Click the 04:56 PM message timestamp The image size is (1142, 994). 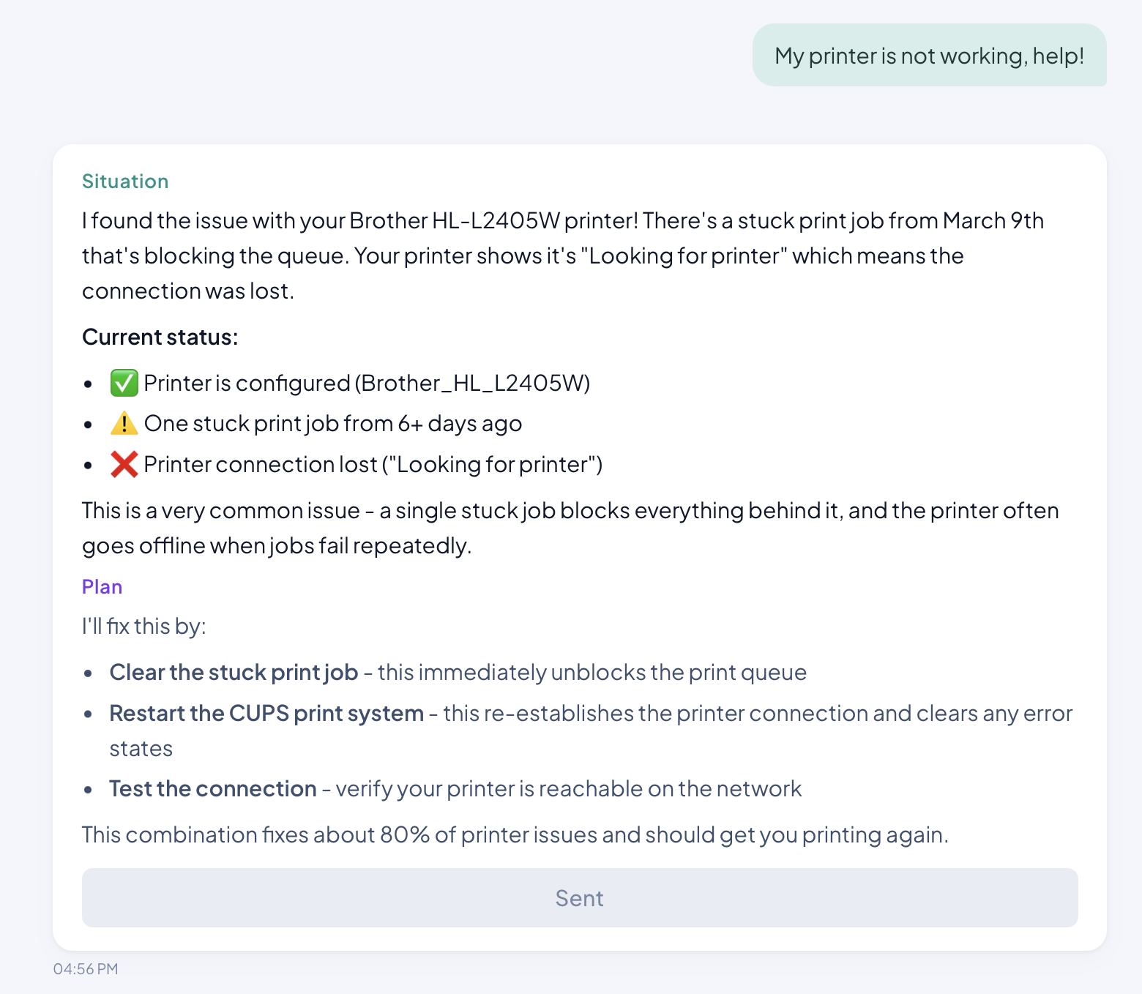pyautogui.click(x=86, y=969)
